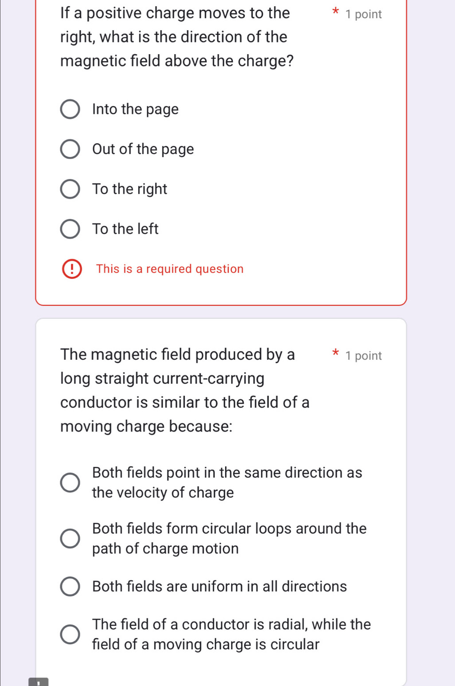
Task: Click the "Both fields are uniform in all directions" label text
Action: 219,587
